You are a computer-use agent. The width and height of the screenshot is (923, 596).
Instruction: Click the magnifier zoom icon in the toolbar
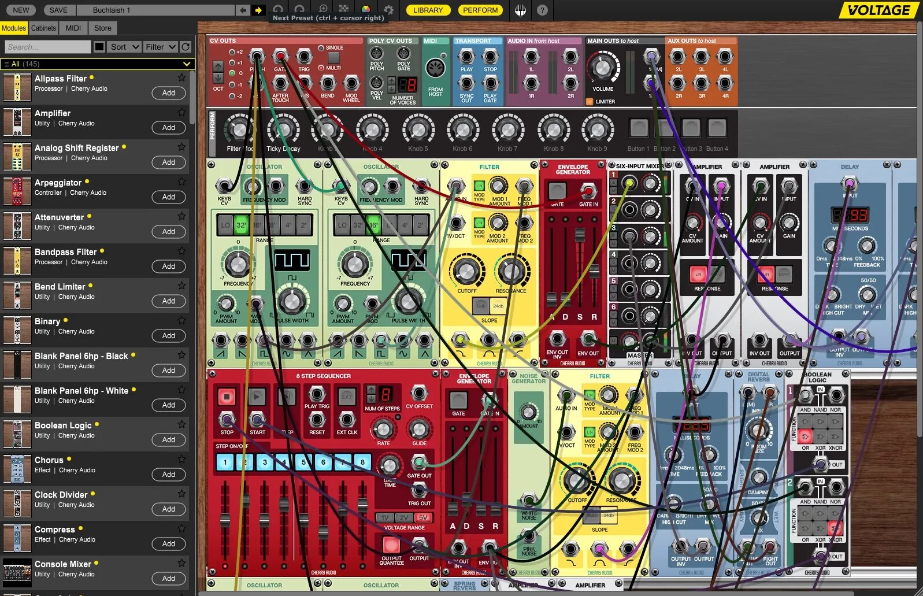[x=323, y=10]
